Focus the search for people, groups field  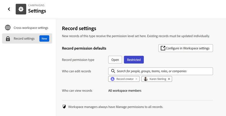pos(160,71)
